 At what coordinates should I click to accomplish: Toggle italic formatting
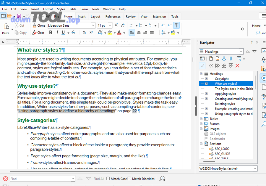pyautogui.click(x=57, y=33)
